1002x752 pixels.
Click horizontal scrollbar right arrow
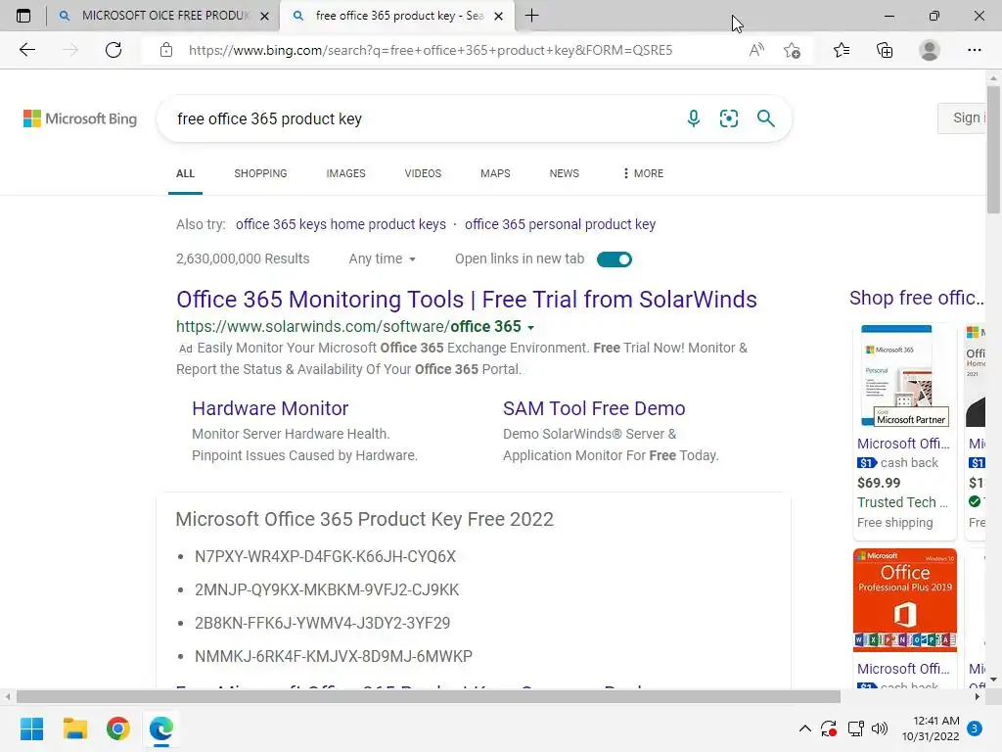977,697
